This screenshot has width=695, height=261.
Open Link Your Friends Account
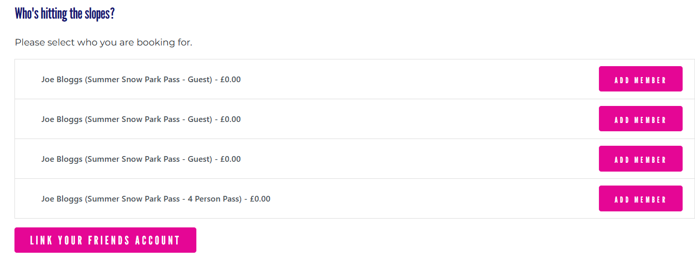pyautogui.click(x=105, y=240)
